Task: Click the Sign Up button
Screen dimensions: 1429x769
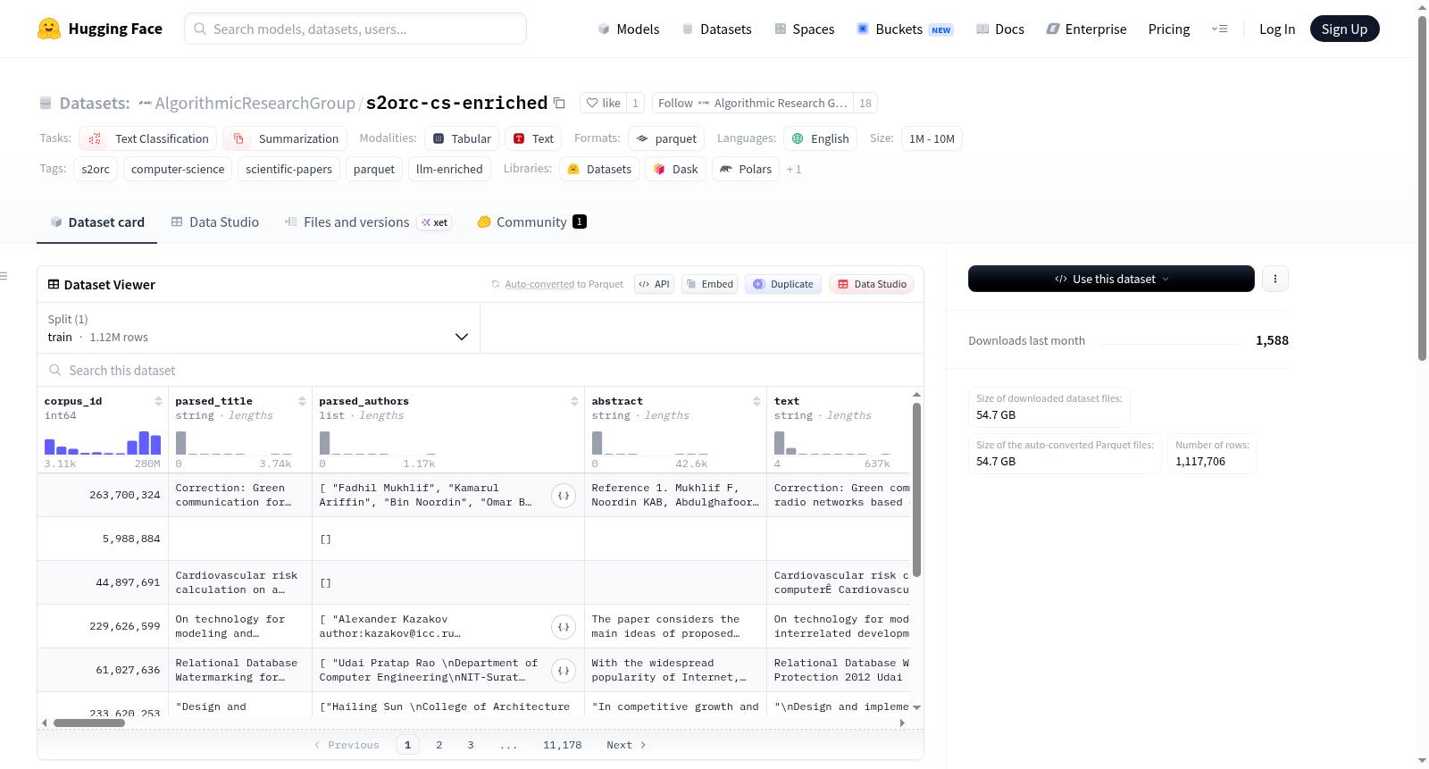Action: pyautogui.click(x=1344, y=29)
